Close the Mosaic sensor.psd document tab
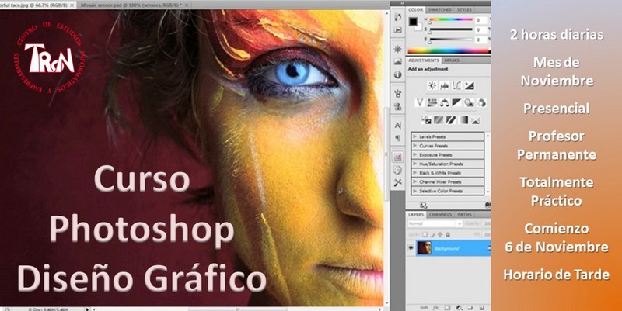 point(187,5)
